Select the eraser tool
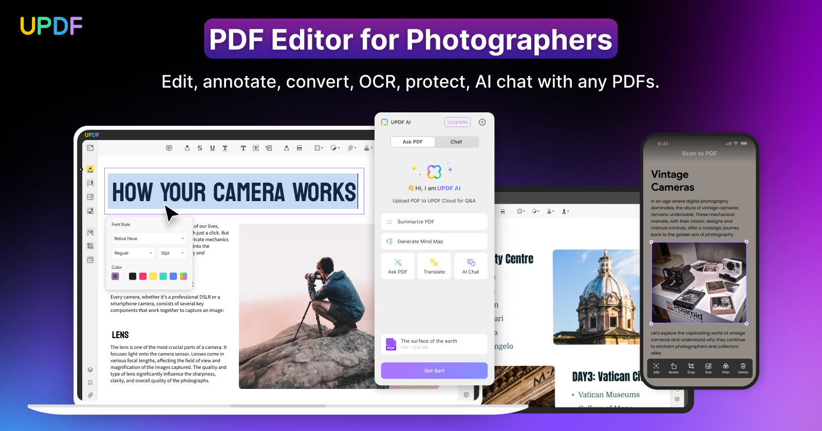This screenshot has height=431, width=822. pyautogui.click(x=299, y=148)
